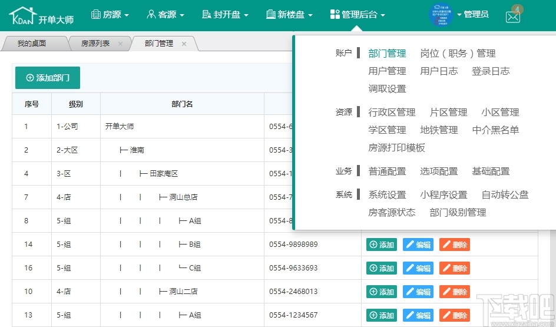Click 添加 in the B组 row

[x=382, y=245]
